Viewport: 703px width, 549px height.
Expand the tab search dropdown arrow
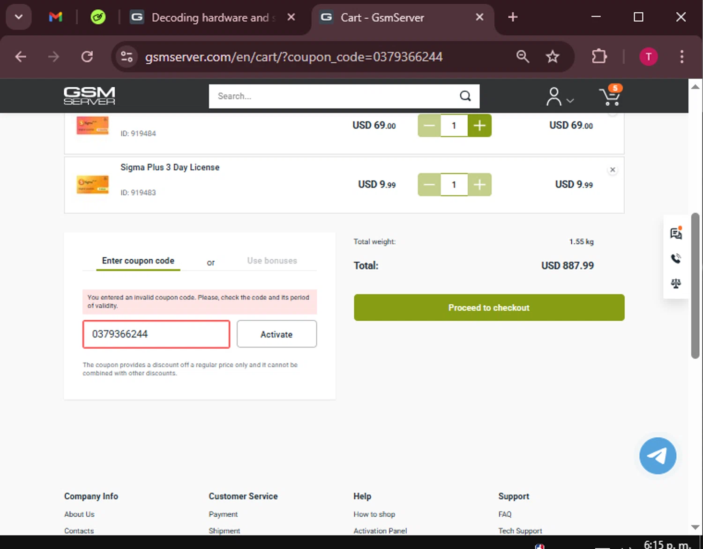(19, 17)
